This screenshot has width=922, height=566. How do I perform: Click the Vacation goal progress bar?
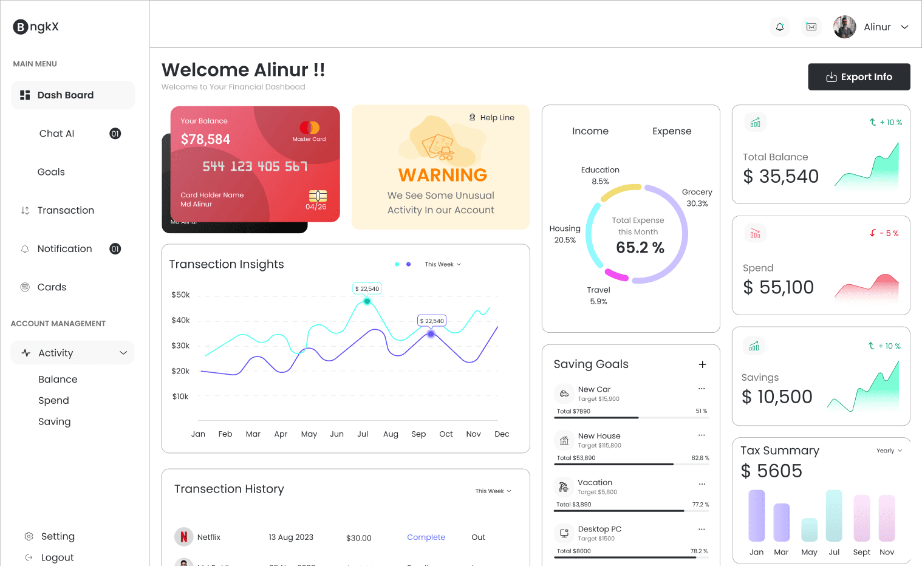[632, 511]
